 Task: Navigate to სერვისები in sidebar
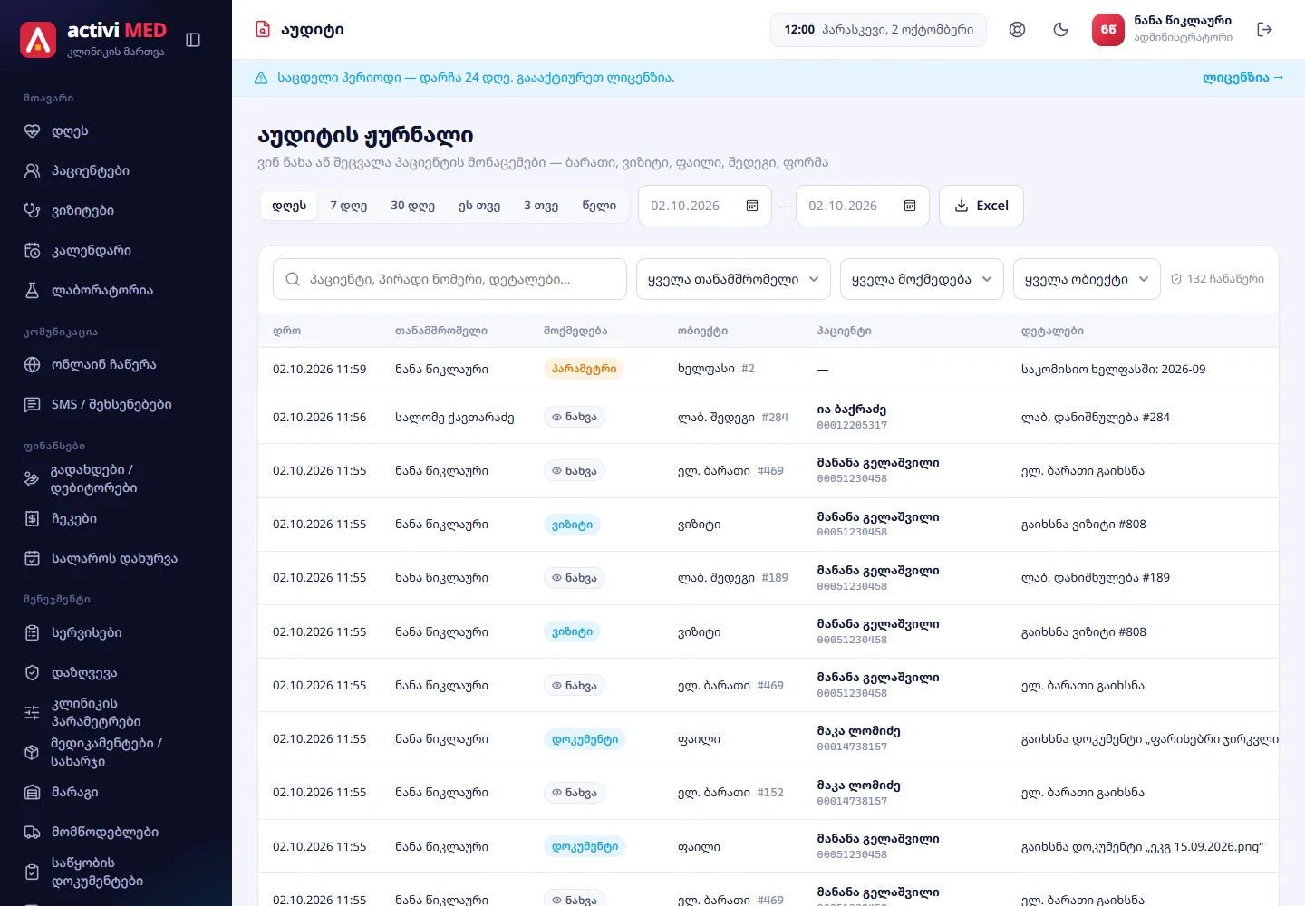point(116,633)
